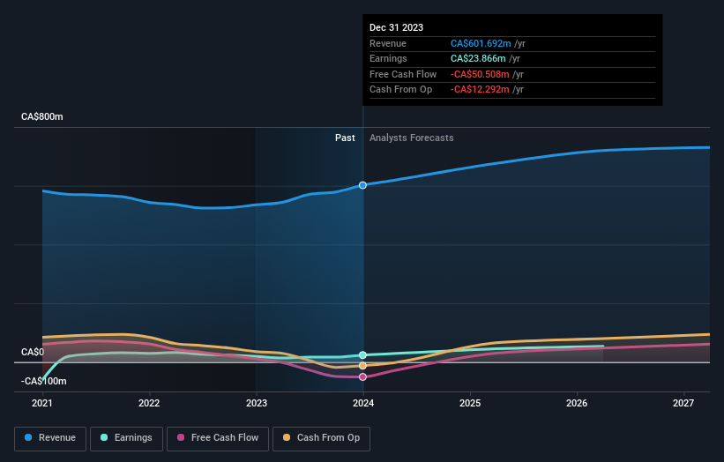Toggle the Cash From Op legend series
Screen dimensions: 724x462
tap(321, 438)
